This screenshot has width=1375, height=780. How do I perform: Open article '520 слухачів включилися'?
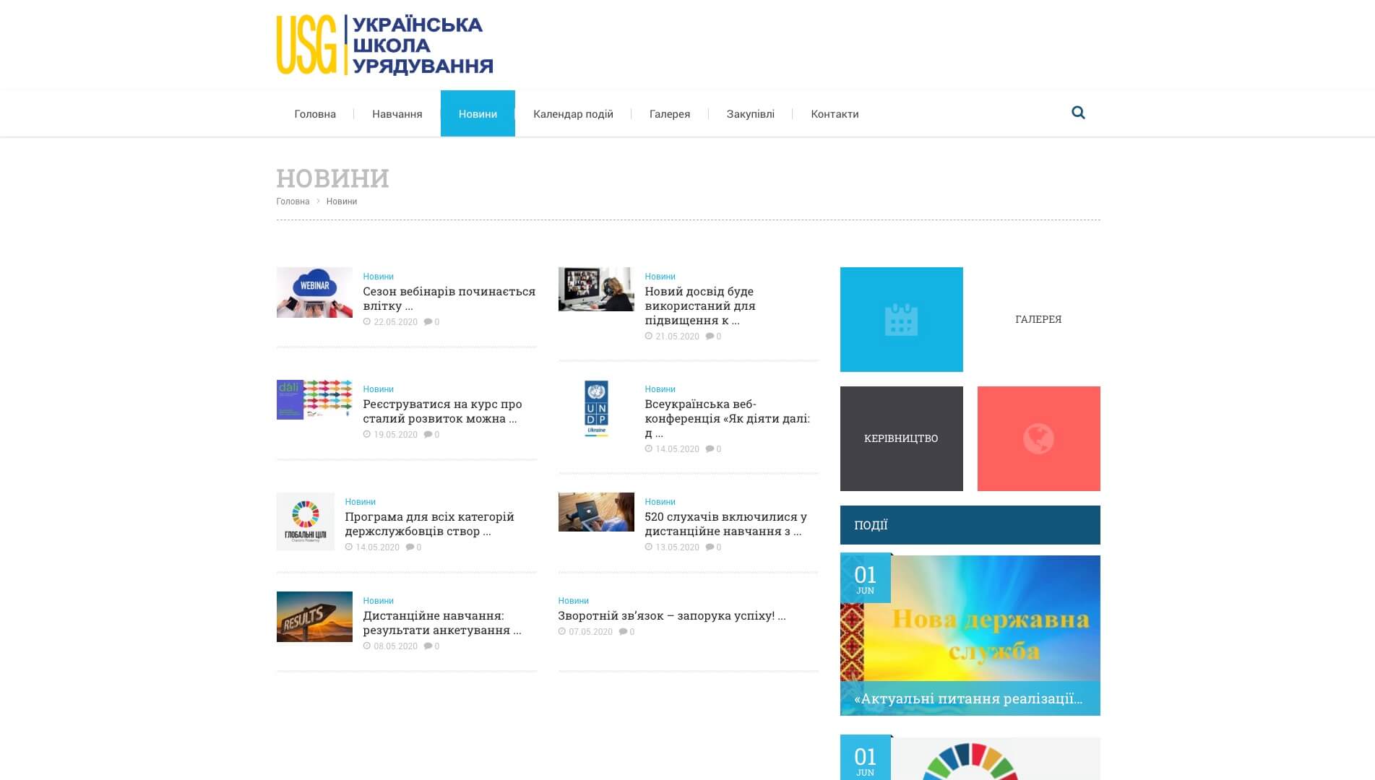[725, 524]
